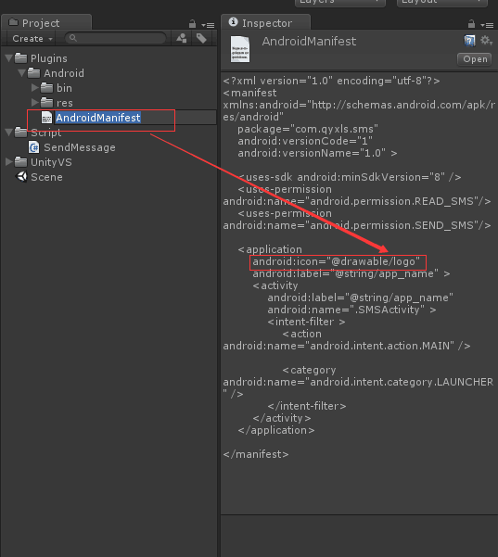Click the uses-sdk minSdkVersion line
Screen dimensions: 498x557
point(350,177)
